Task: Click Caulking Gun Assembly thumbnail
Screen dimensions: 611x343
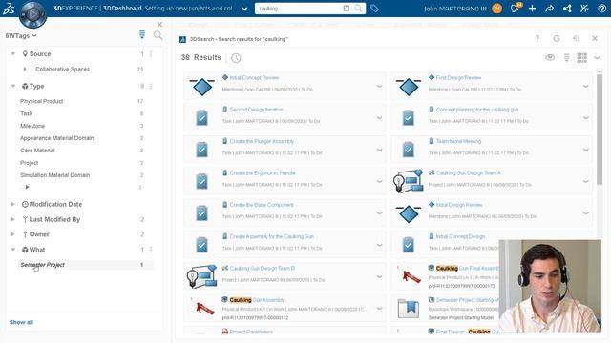Action: click(x=202, y=308)
